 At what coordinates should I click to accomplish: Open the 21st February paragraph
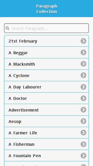point(47,41)
